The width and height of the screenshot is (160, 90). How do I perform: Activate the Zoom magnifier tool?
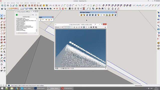(x=1, y=58)
